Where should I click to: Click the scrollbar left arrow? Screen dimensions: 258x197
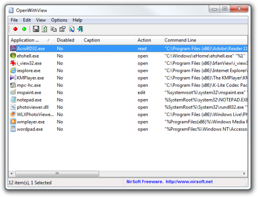point(11,174)
